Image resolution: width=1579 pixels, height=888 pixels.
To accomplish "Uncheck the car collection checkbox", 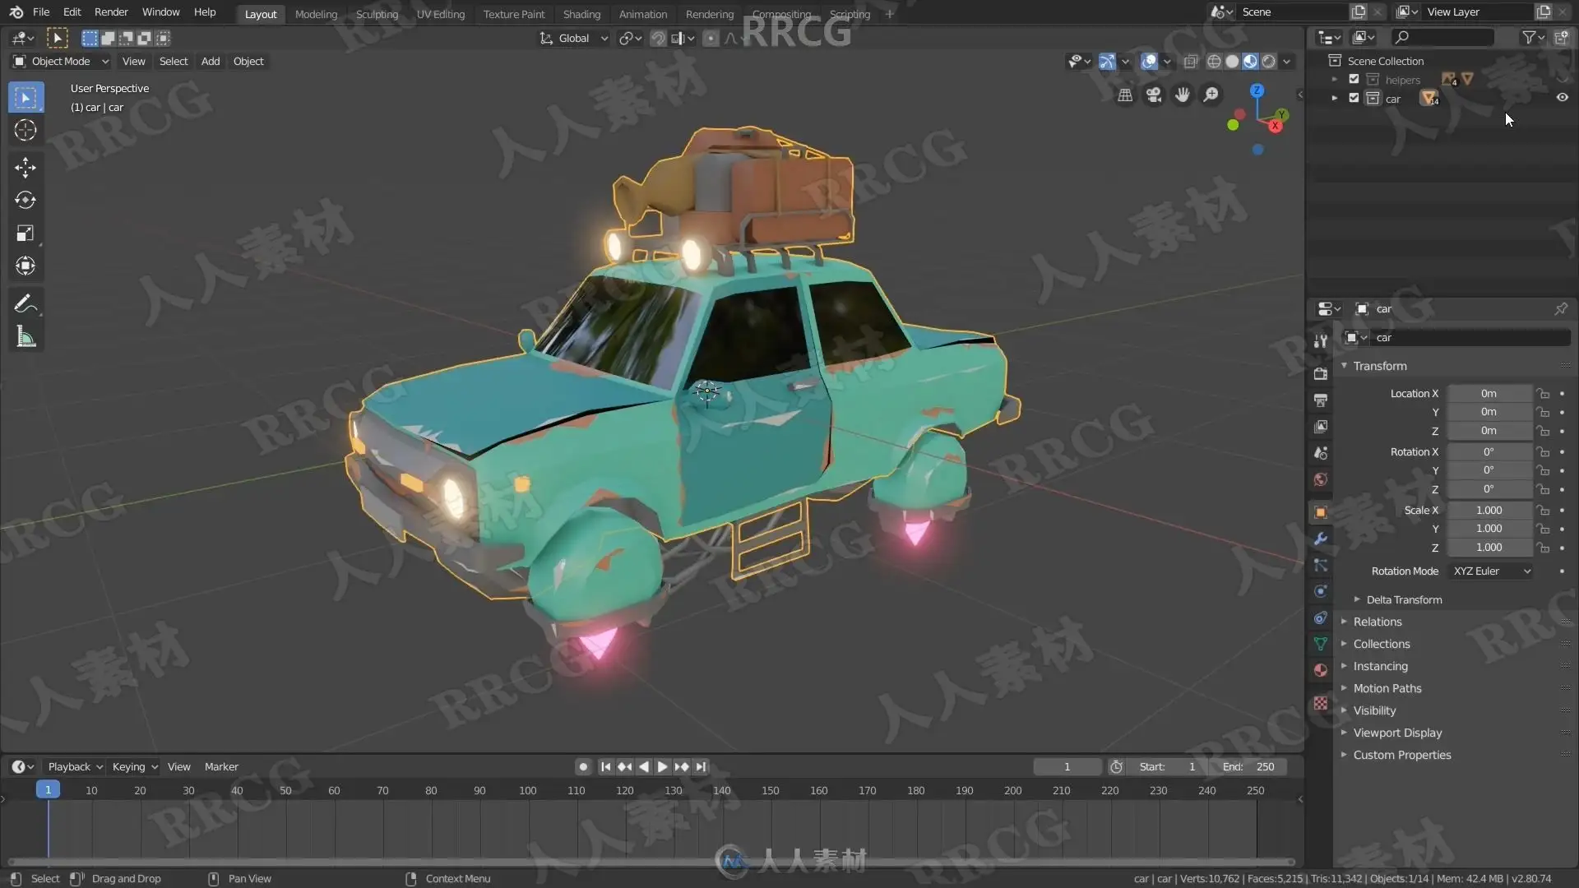I will click(1354, 98).
